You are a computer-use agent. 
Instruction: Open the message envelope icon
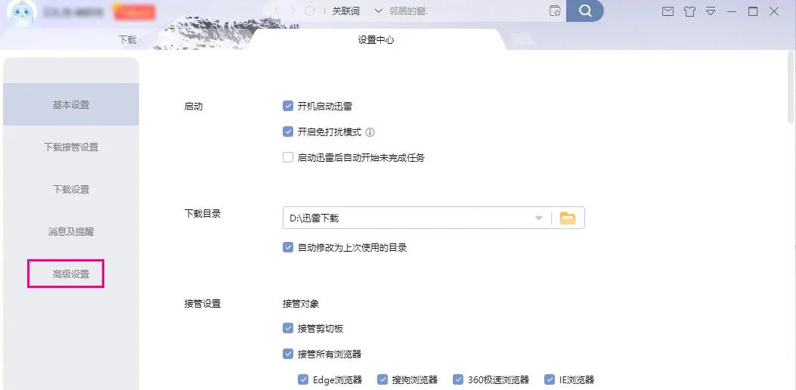coord(667,11)
